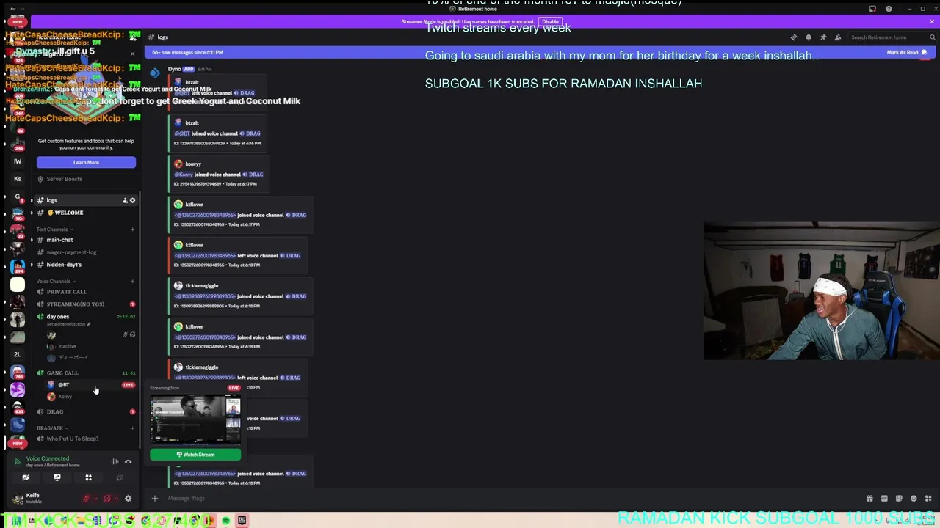Open notification settings bell icon
The height and width of the screenshot is (528, 940).
(809, 37)
